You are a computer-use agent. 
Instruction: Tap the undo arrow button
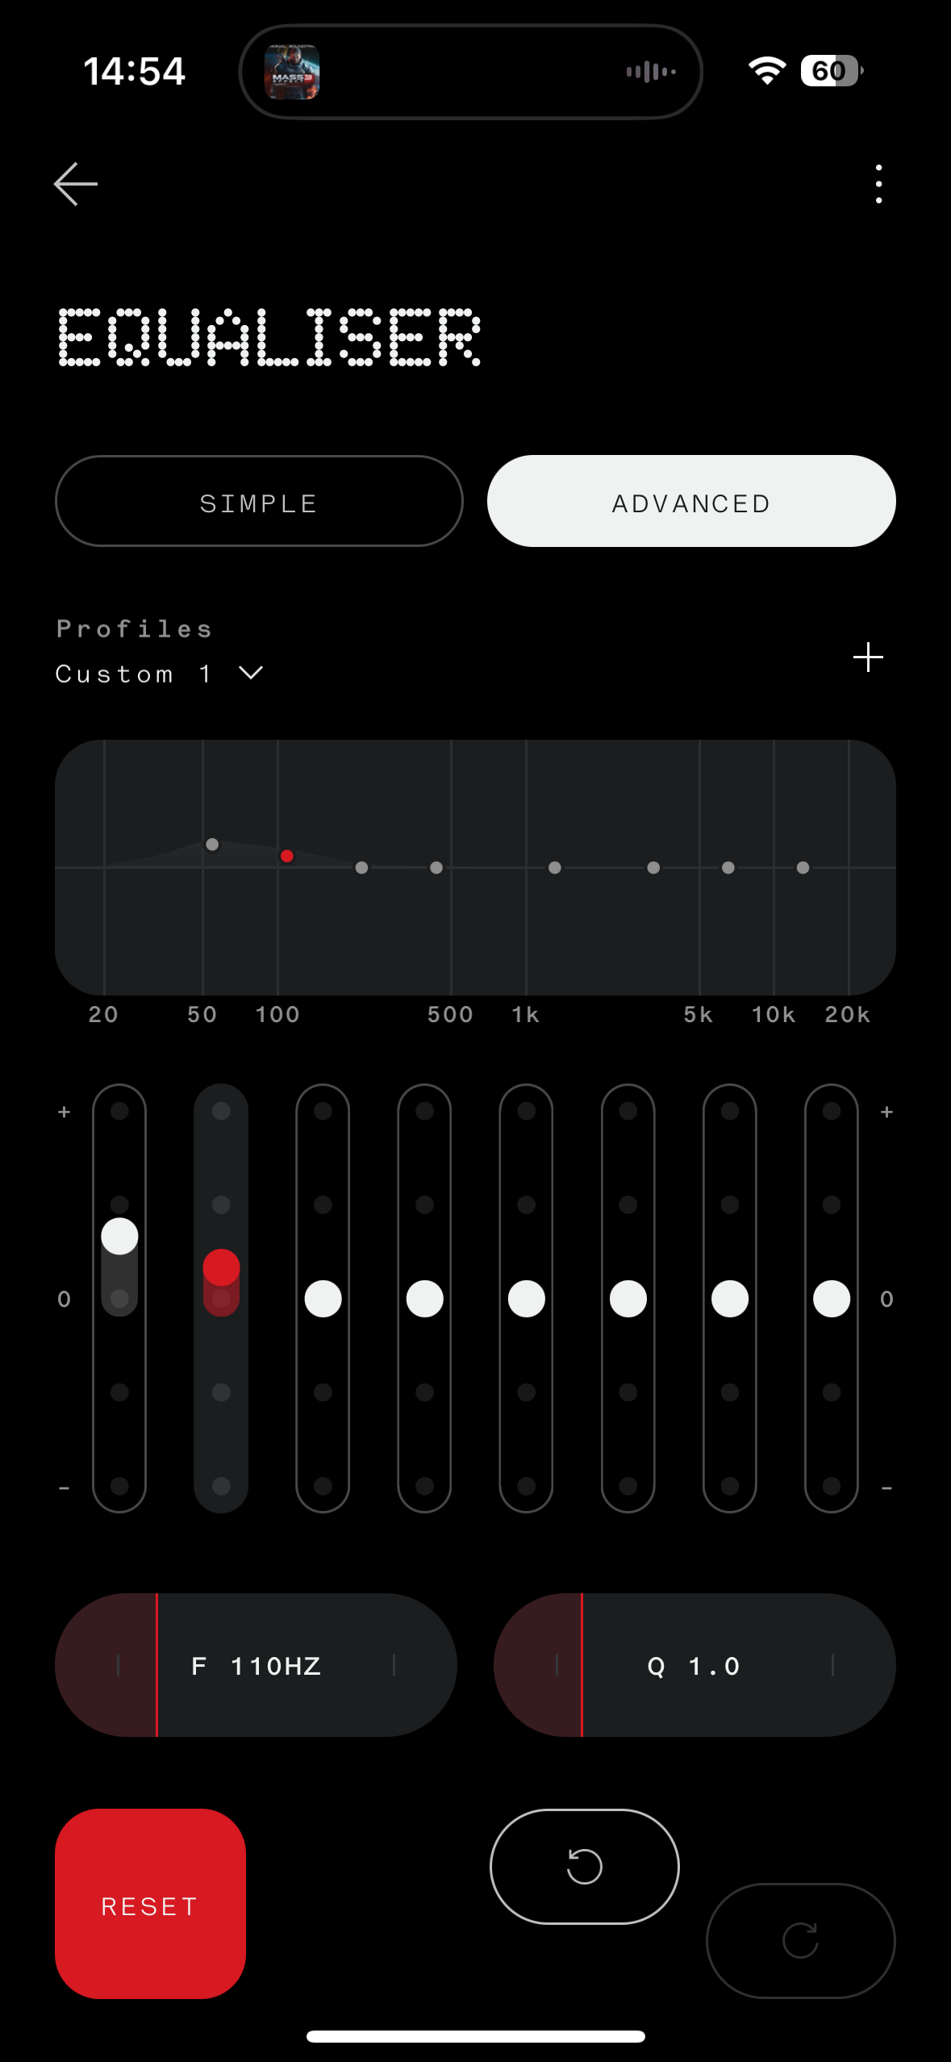pyautogui.click(x=584, y=1866)
